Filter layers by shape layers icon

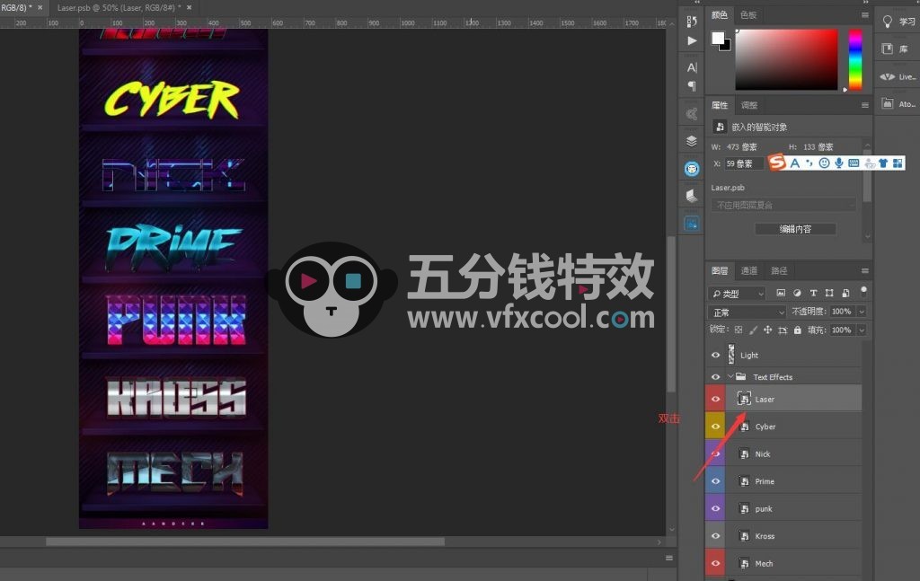pos(829,293)
